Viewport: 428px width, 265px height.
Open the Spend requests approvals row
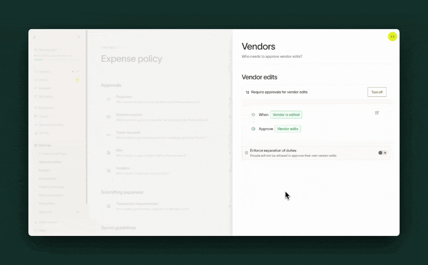(166, 117)
